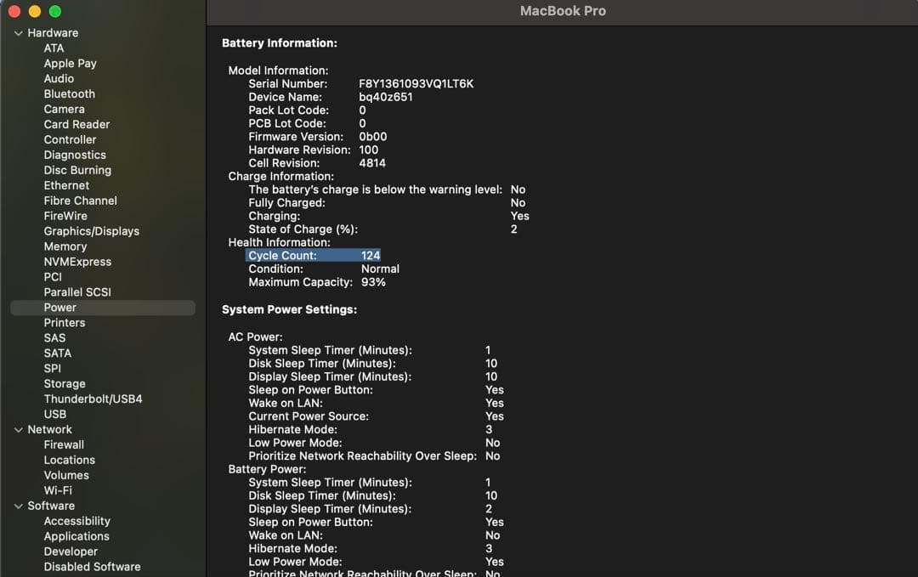The width and height of the screenshot is (918, 577).
Task: Select Developer under Software
Action: pyautogui.click(x=71, y=552)
